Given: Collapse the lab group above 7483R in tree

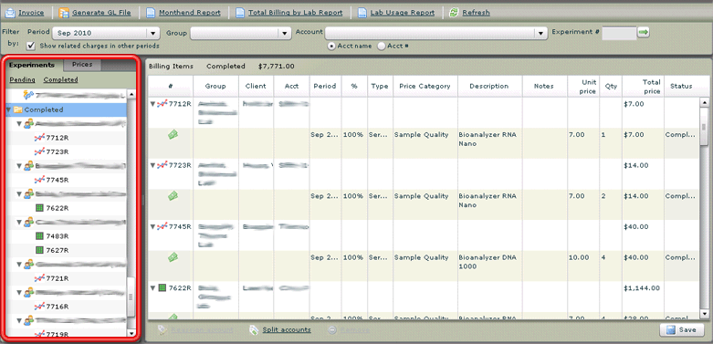Looking at the screenshot, I should click(19, 223).
